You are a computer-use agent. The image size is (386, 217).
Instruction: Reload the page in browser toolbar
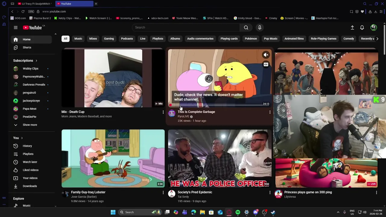(23, 11)
